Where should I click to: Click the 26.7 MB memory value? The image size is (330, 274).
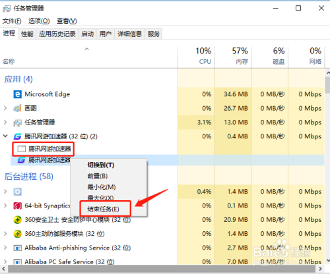236,108
